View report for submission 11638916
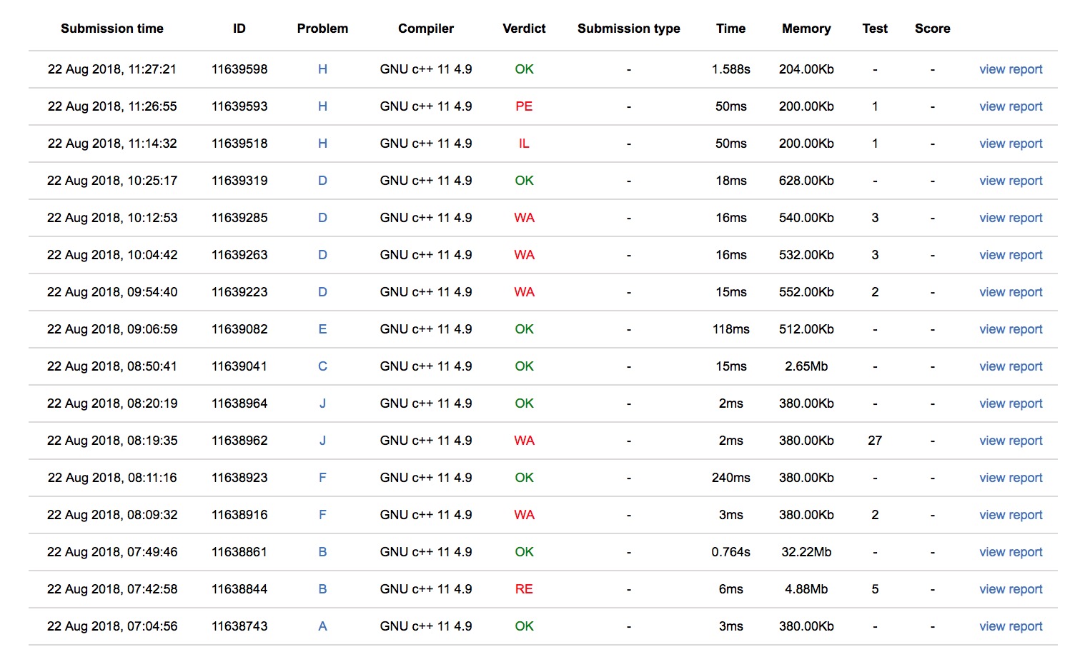 [x=1010, y=515]
